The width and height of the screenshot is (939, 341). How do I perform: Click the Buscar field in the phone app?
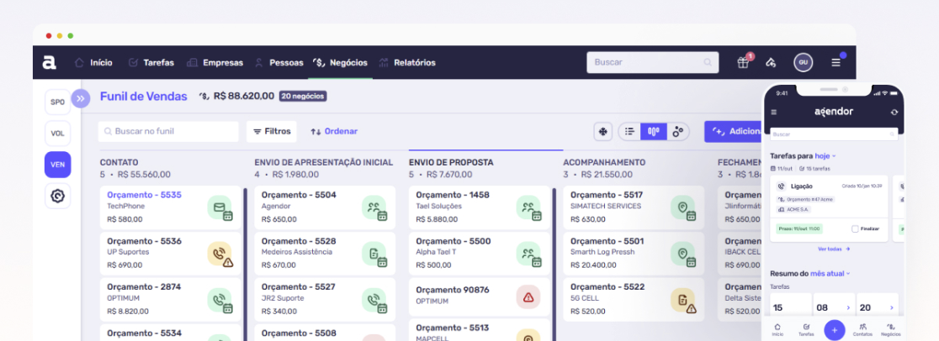pyautogui.click(x=834, y=135)
